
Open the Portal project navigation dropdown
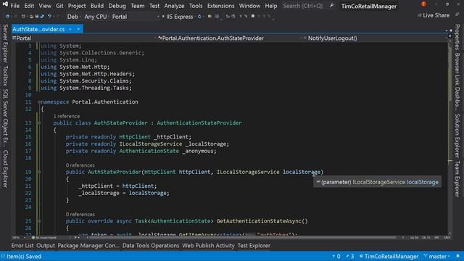coord(83,38)
